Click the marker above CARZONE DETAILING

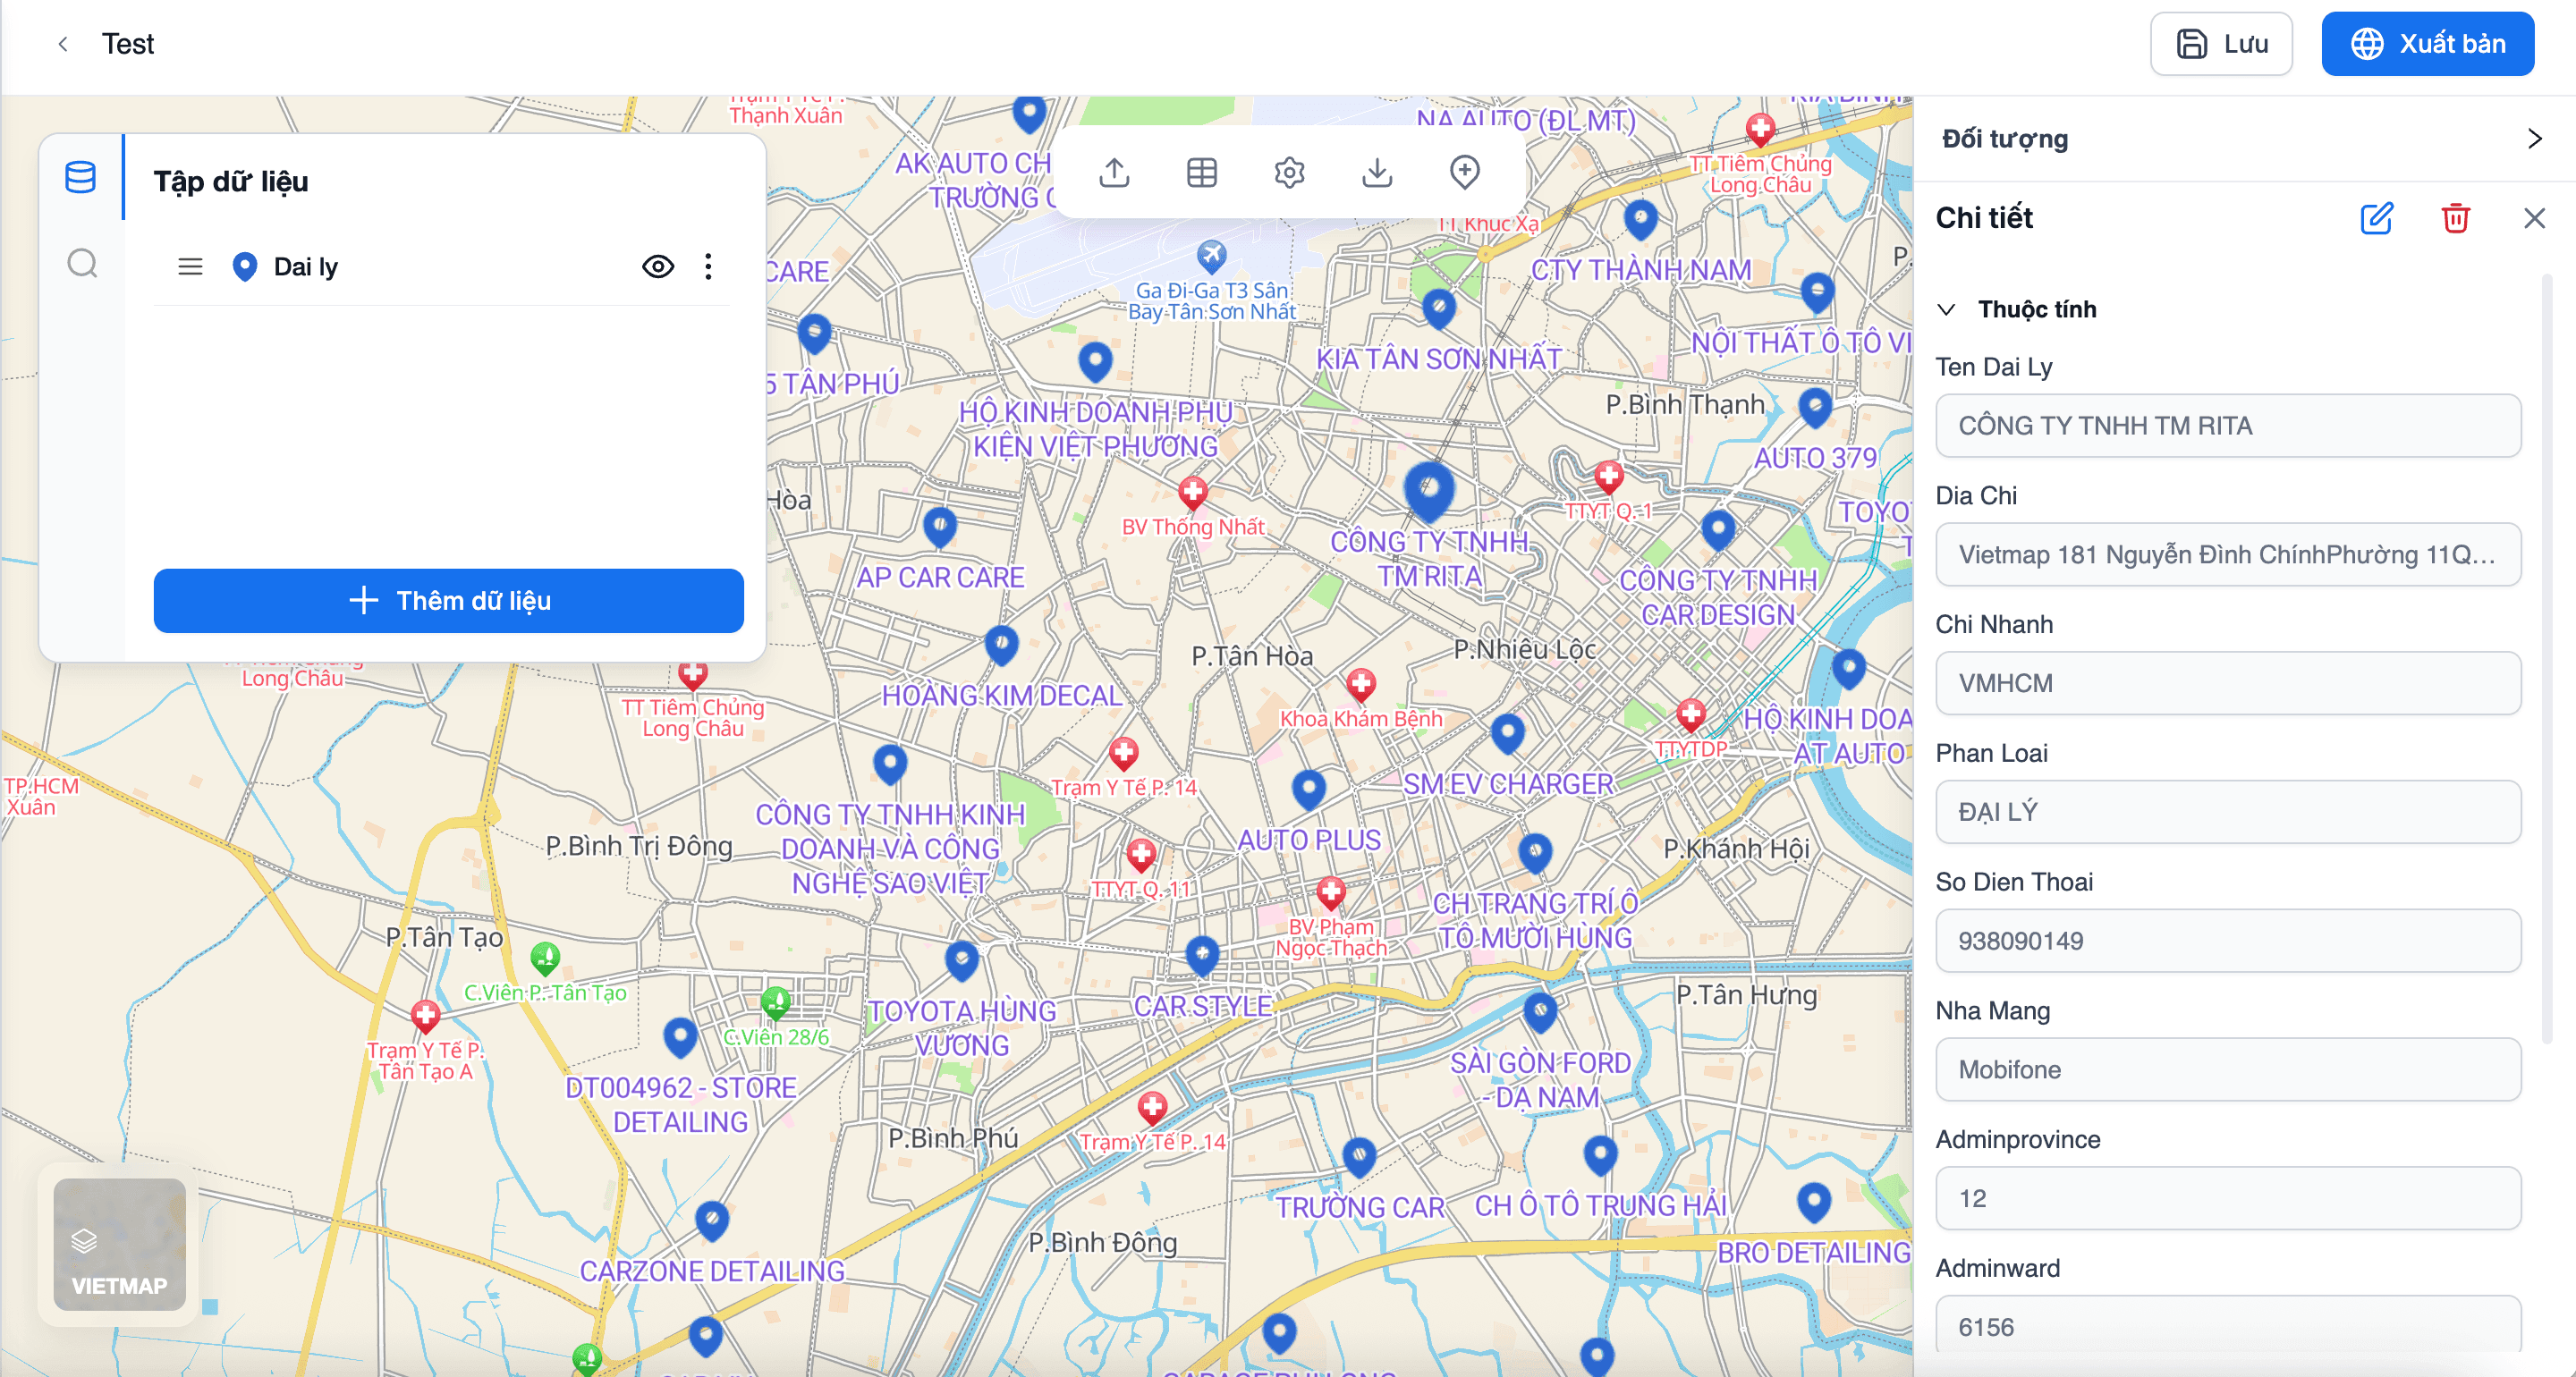click(712, 1220)
